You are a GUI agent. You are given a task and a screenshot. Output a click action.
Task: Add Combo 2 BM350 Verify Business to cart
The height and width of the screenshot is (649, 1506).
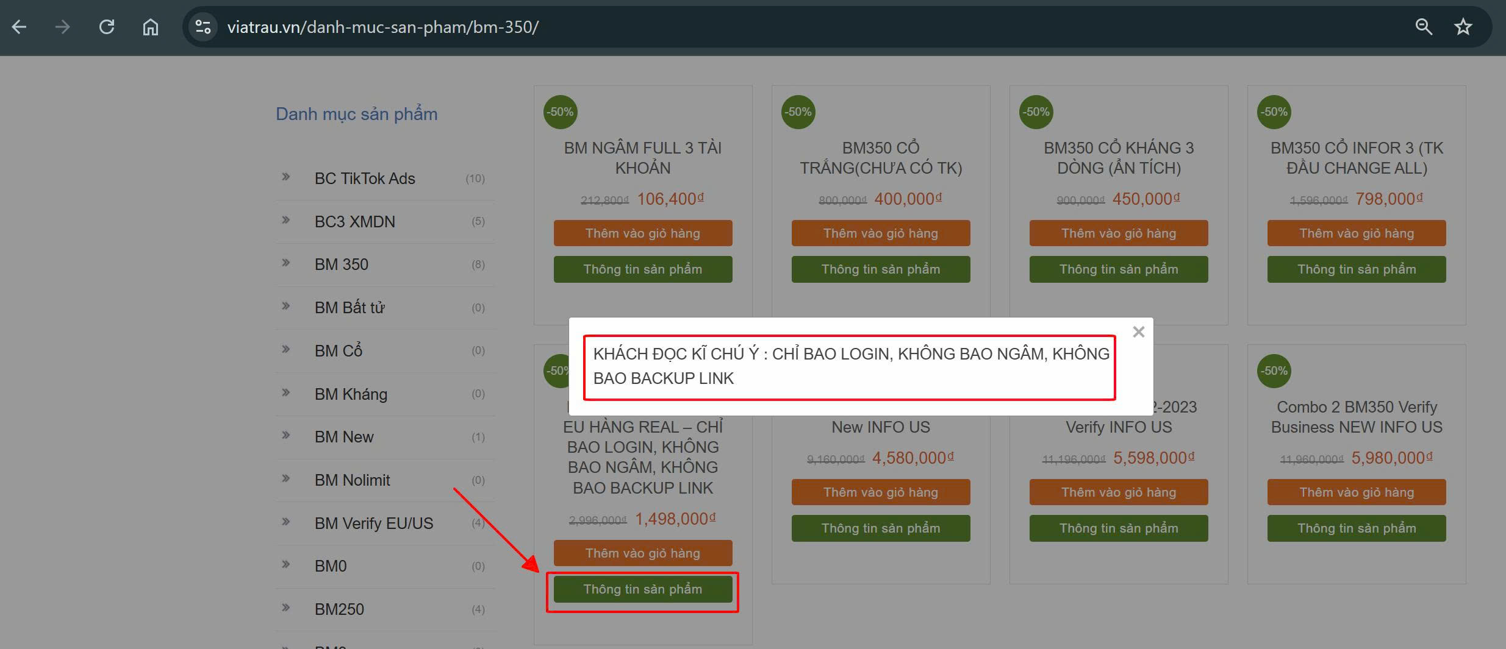tap(1356, 492)
